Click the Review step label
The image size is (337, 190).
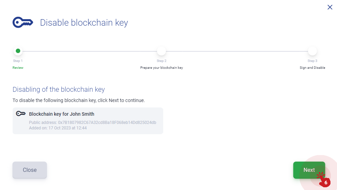click(18, 68)
